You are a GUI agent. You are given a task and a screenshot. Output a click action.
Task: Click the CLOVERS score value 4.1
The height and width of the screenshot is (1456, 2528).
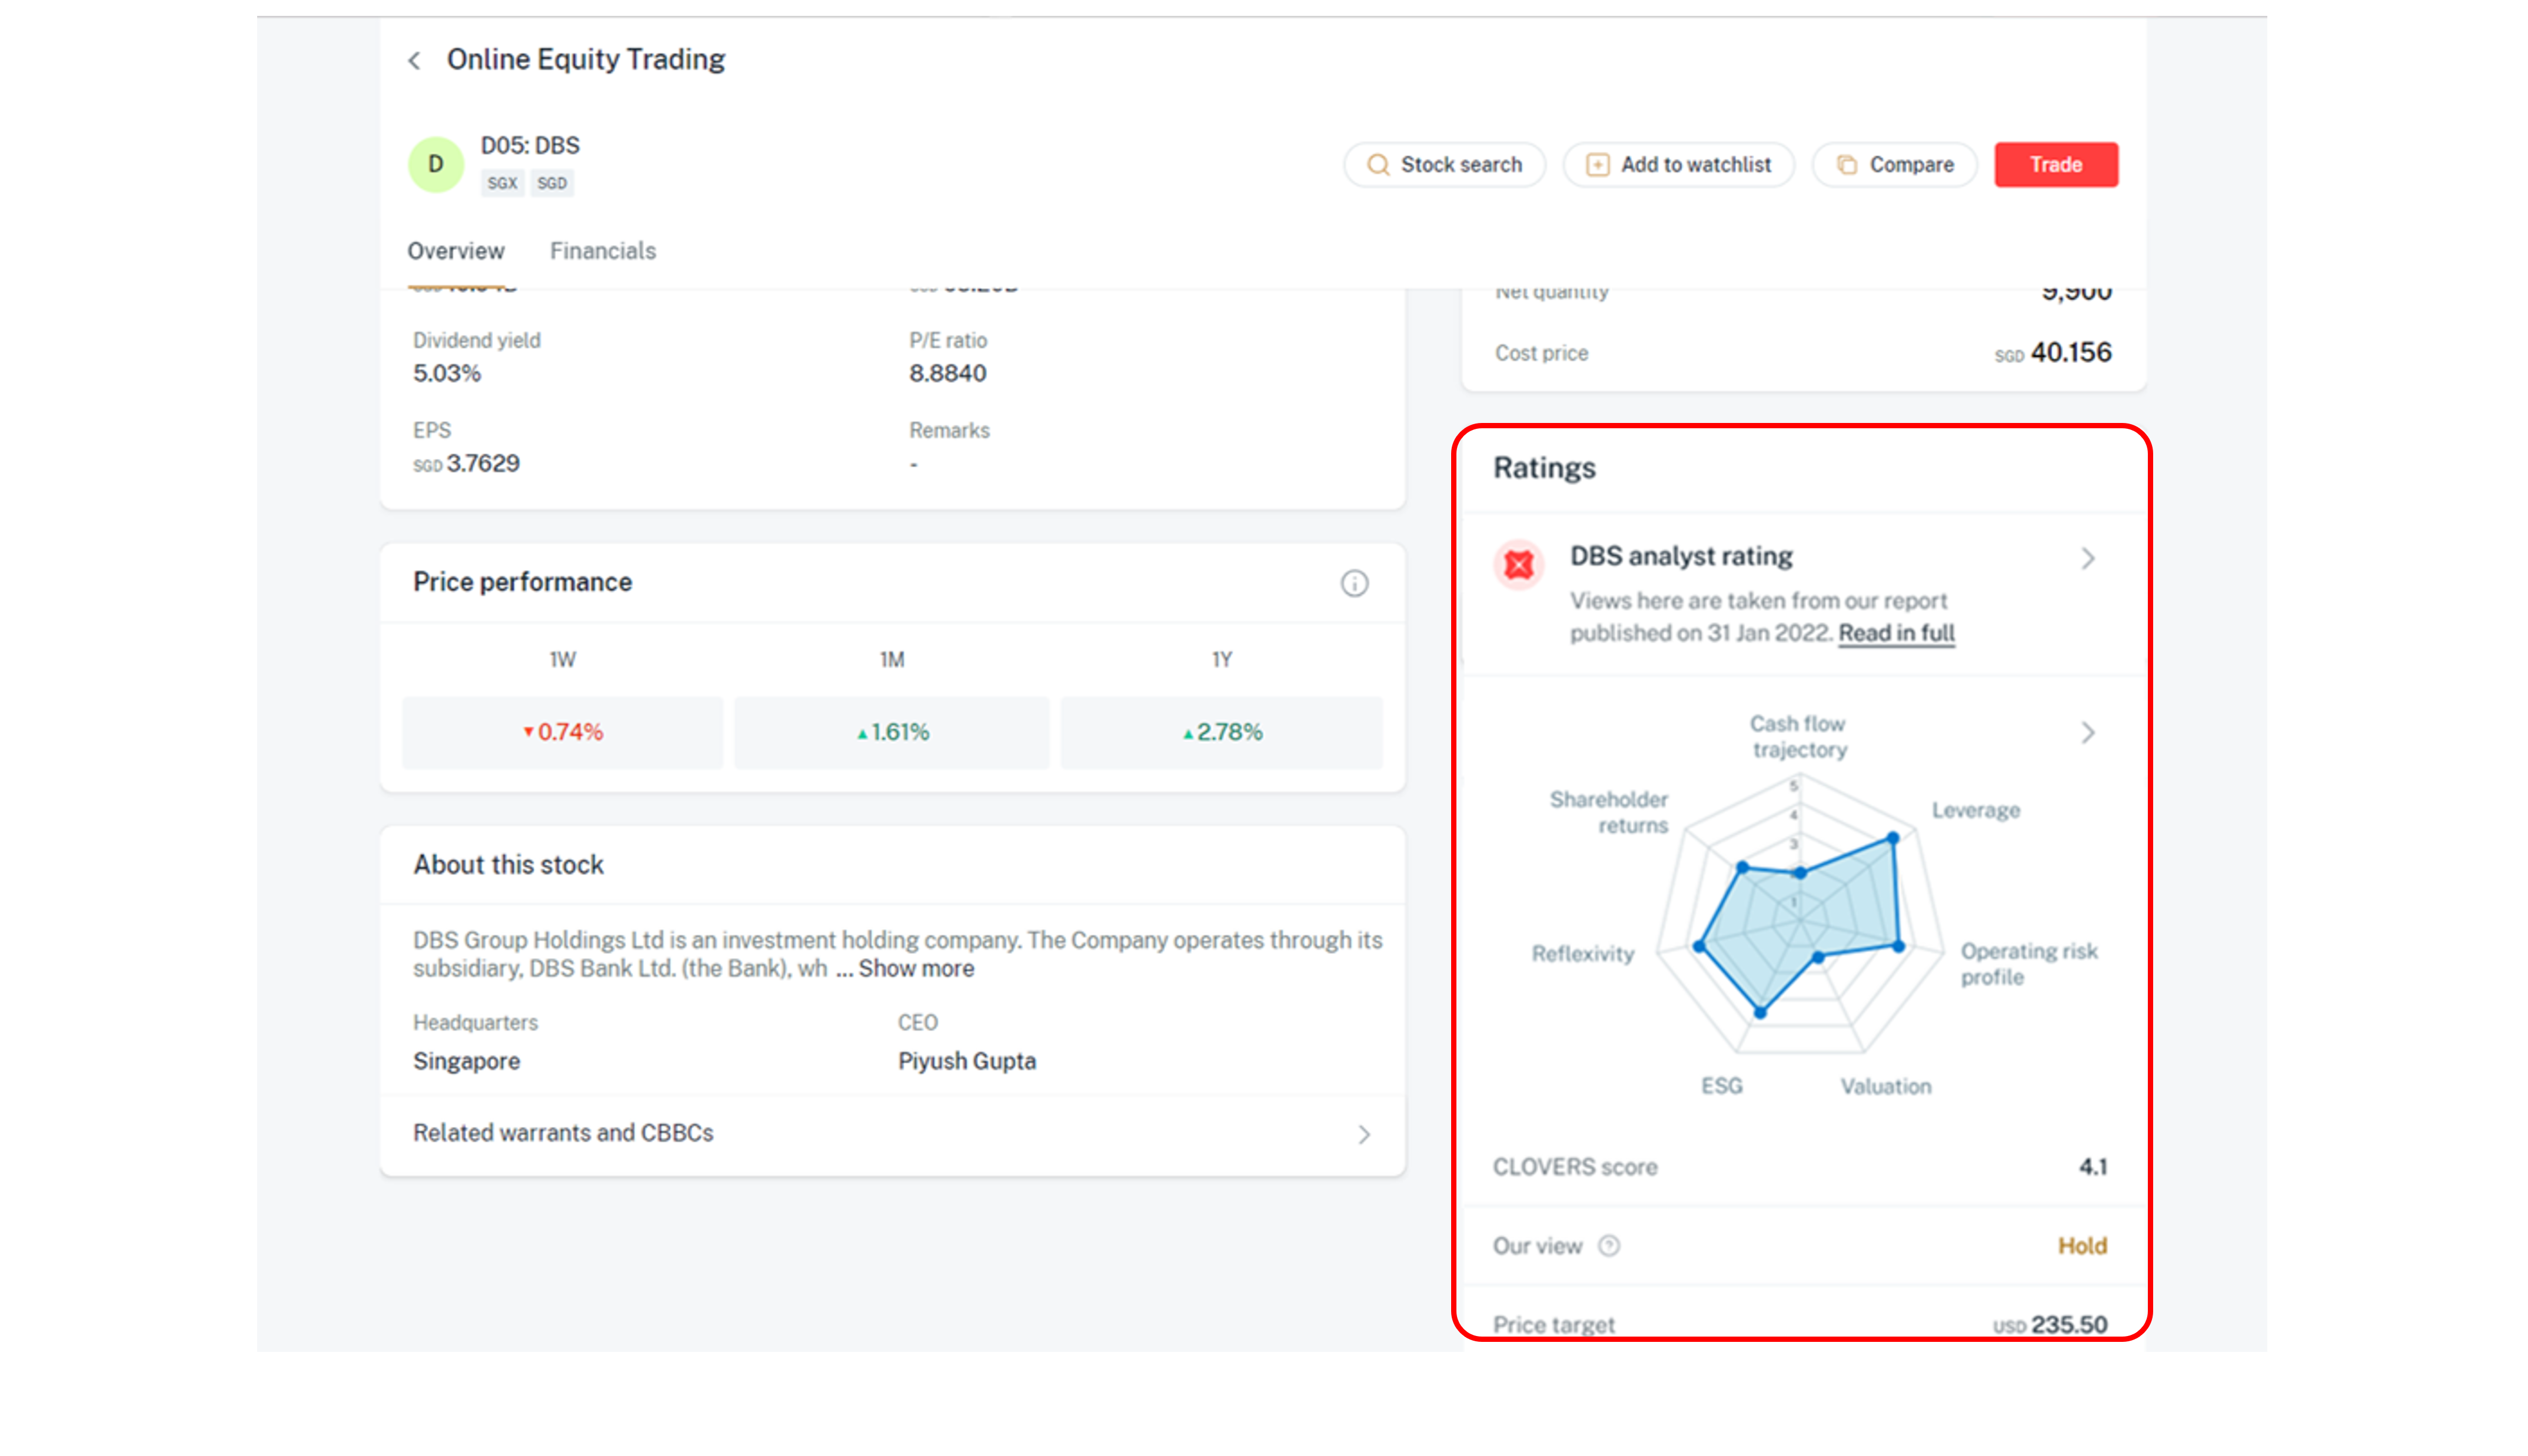click(x=2093, y=1167)
